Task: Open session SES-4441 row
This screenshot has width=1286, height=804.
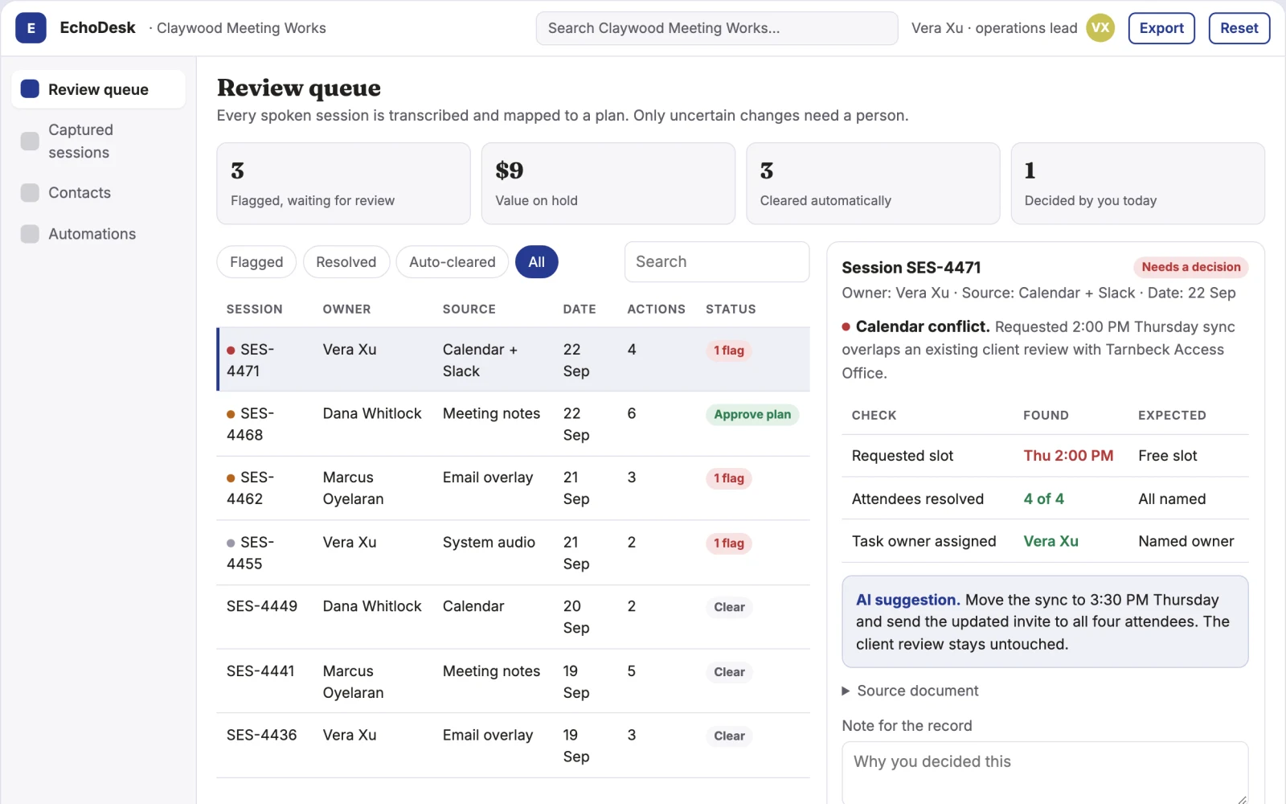Action: (513, 681)
